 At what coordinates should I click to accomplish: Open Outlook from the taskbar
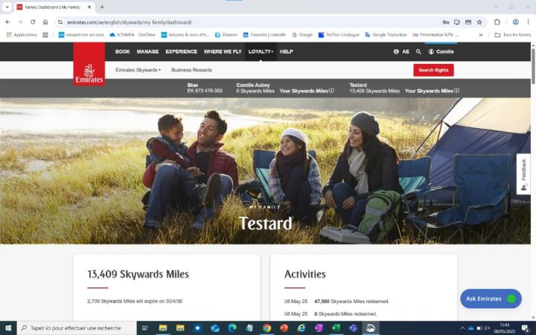(215, 328)
